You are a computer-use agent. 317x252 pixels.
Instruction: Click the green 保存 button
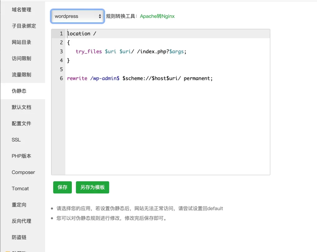click(63, 188)
